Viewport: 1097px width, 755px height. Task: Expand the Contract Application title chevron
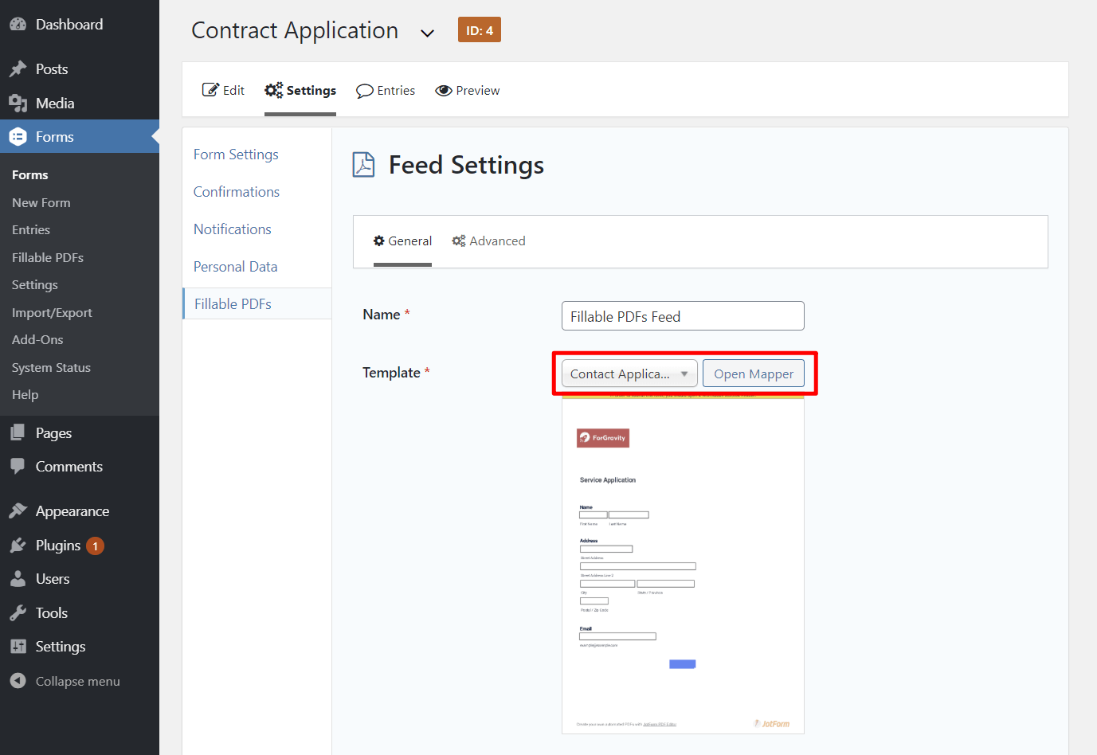click(428, 33)
